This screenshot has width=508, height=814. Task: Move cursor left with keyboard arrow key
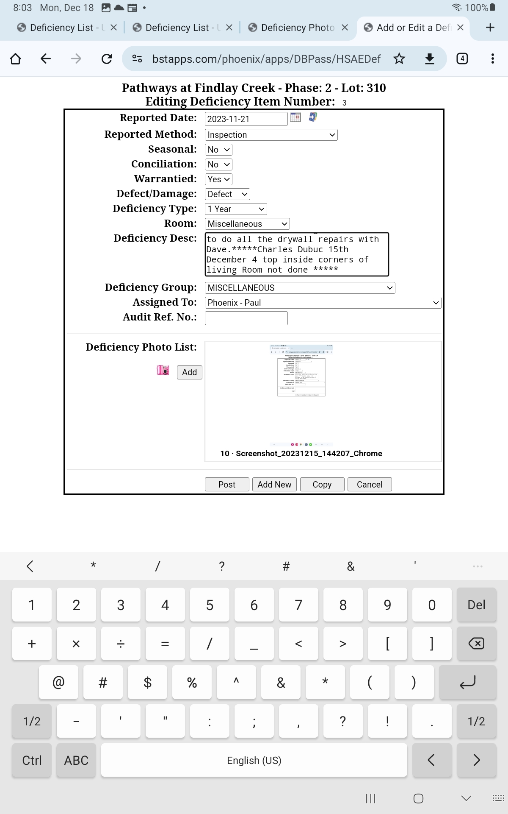pyautogui.click(x=432, y=760)
